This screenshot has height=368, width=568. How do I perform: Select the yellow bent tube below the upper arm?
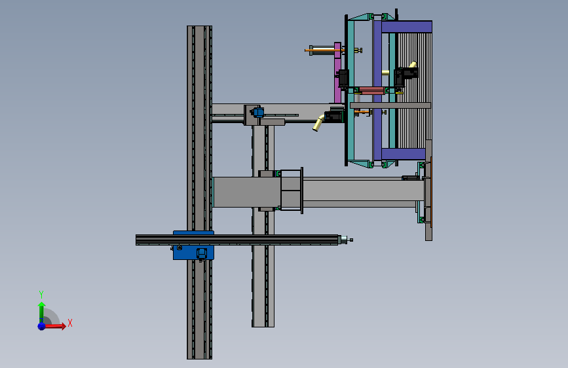(318, 123)
